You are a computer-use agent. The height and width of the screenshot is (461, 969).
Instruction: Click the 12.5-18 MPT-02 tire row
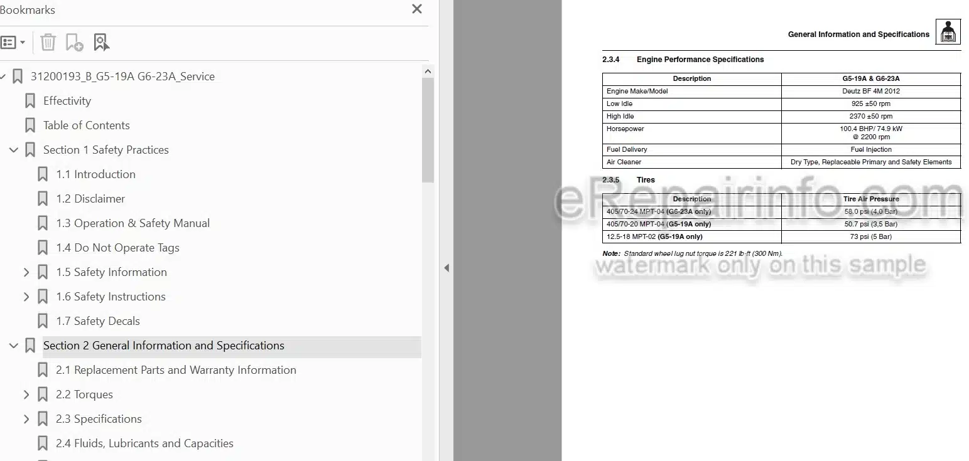pyautogui.click(x=781, y=237)
